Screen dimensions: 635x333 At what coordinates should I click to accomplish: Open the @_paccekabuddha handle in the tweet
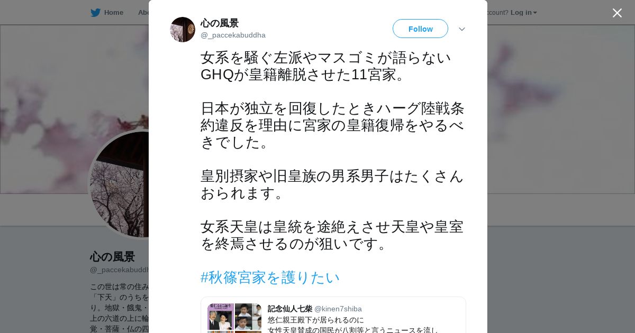click(233, 35)
